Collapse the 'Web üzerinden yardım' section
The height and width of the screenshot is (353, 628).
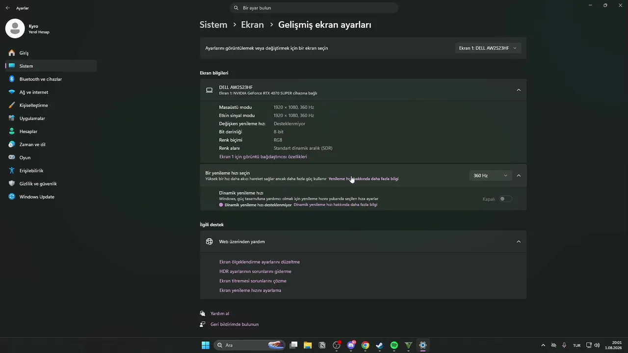pyautogui.click(x=519, y=242)
